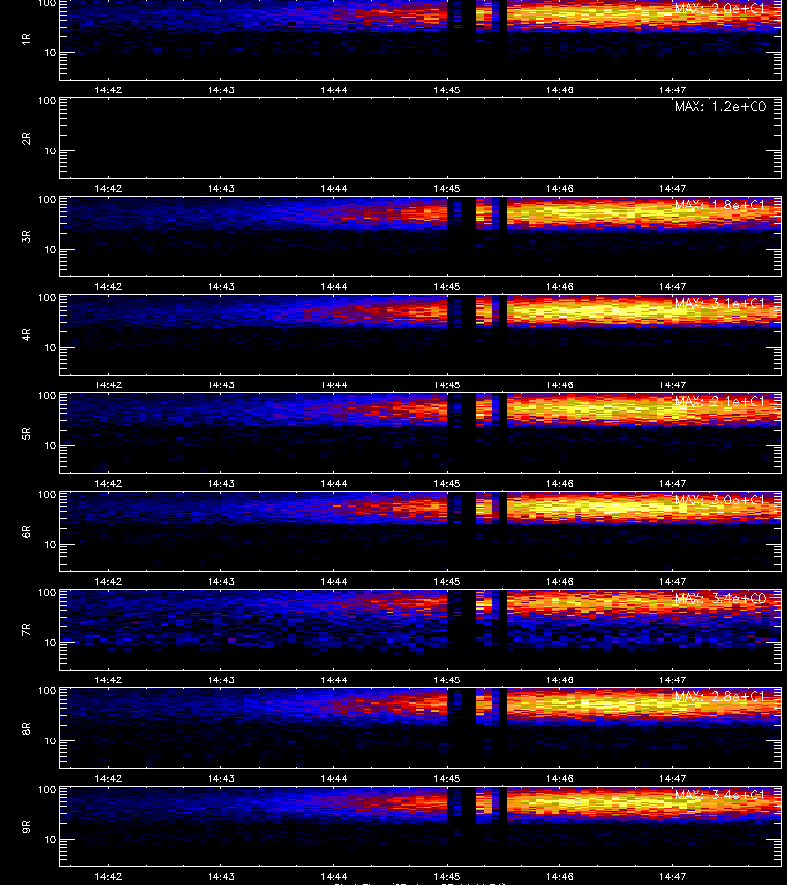Click 14:47 below the 5R panel

[672, 483]
